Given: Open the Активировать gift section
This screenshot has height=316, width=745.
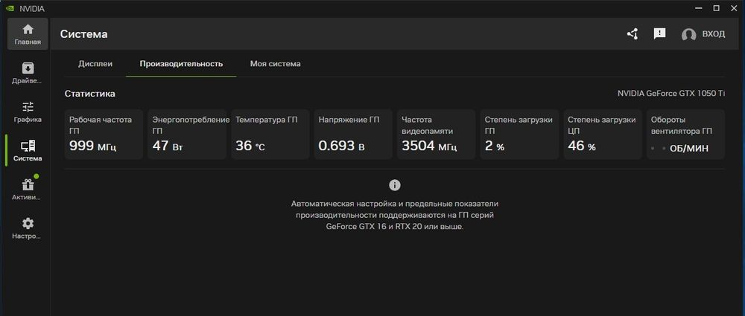Looking at the screenshot, I should point(28,190).
